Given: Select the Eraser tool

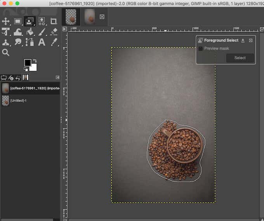Looking at the screenshot, I should click(x=54, y=32).
